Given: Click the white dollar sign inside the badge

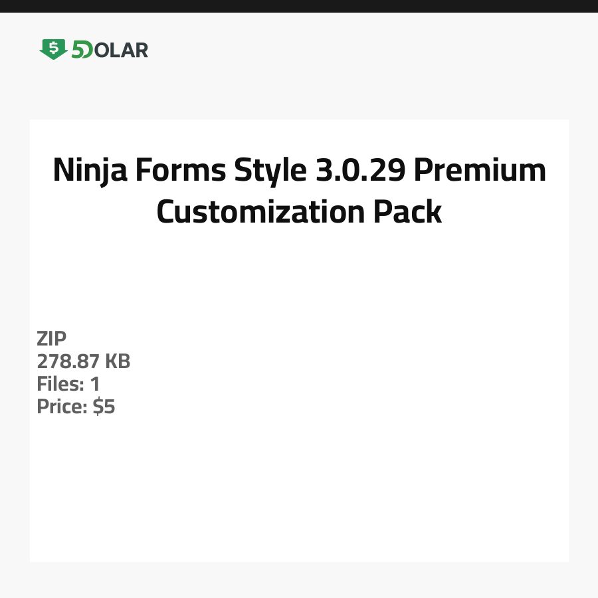Looking at the screenshot, I should pyautogui.click(x=53, y=47).
